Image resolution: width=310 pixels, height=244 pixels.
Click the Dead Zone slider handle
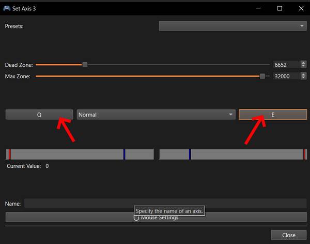pyautogui.click(x=85, y=65)
